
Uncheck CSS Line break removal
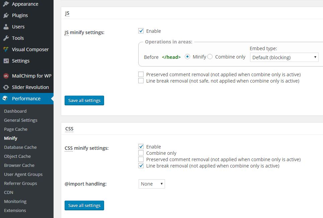tap(141, 166)
